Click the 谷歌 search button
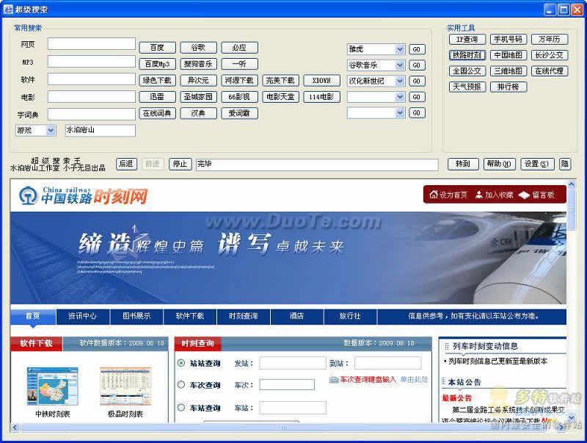The height and width of the screenshot is (443, 587). coord(198,48)
